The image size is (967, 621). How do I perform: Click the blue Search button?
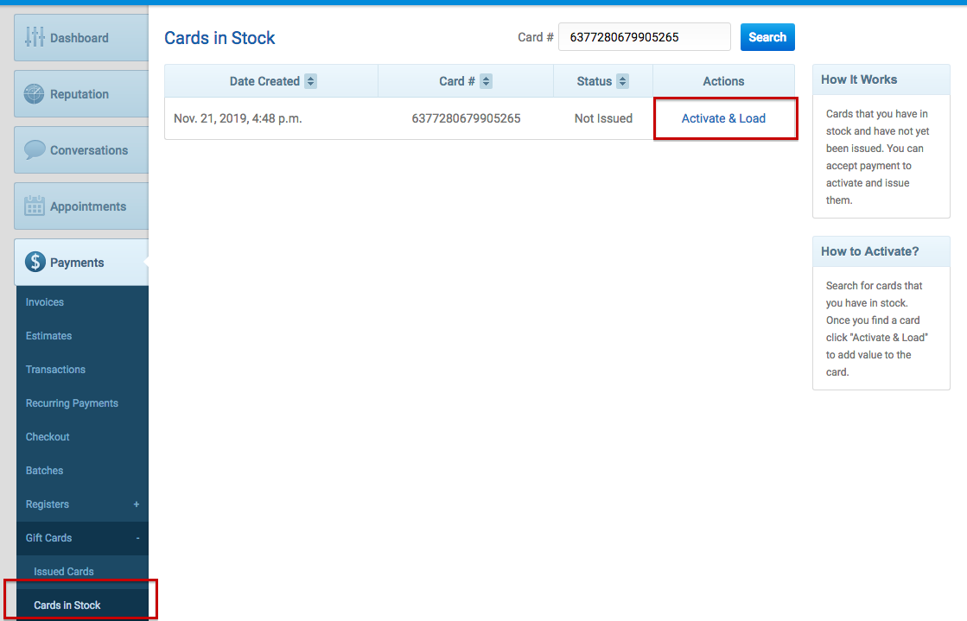[x=767, y=37]
